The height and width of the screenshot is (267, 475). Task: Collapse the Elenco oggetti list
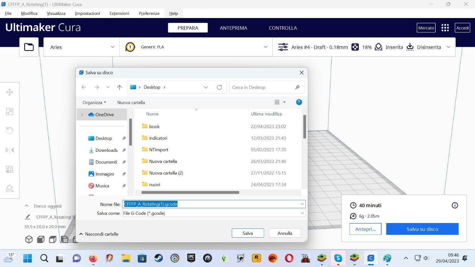27,206
